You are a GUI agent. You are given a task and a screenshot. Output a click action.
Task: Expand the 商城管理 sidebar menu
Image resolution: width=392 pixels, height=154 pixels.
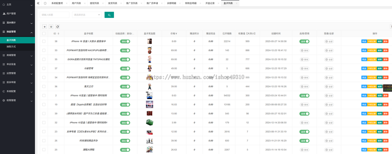tap(18, 55)
